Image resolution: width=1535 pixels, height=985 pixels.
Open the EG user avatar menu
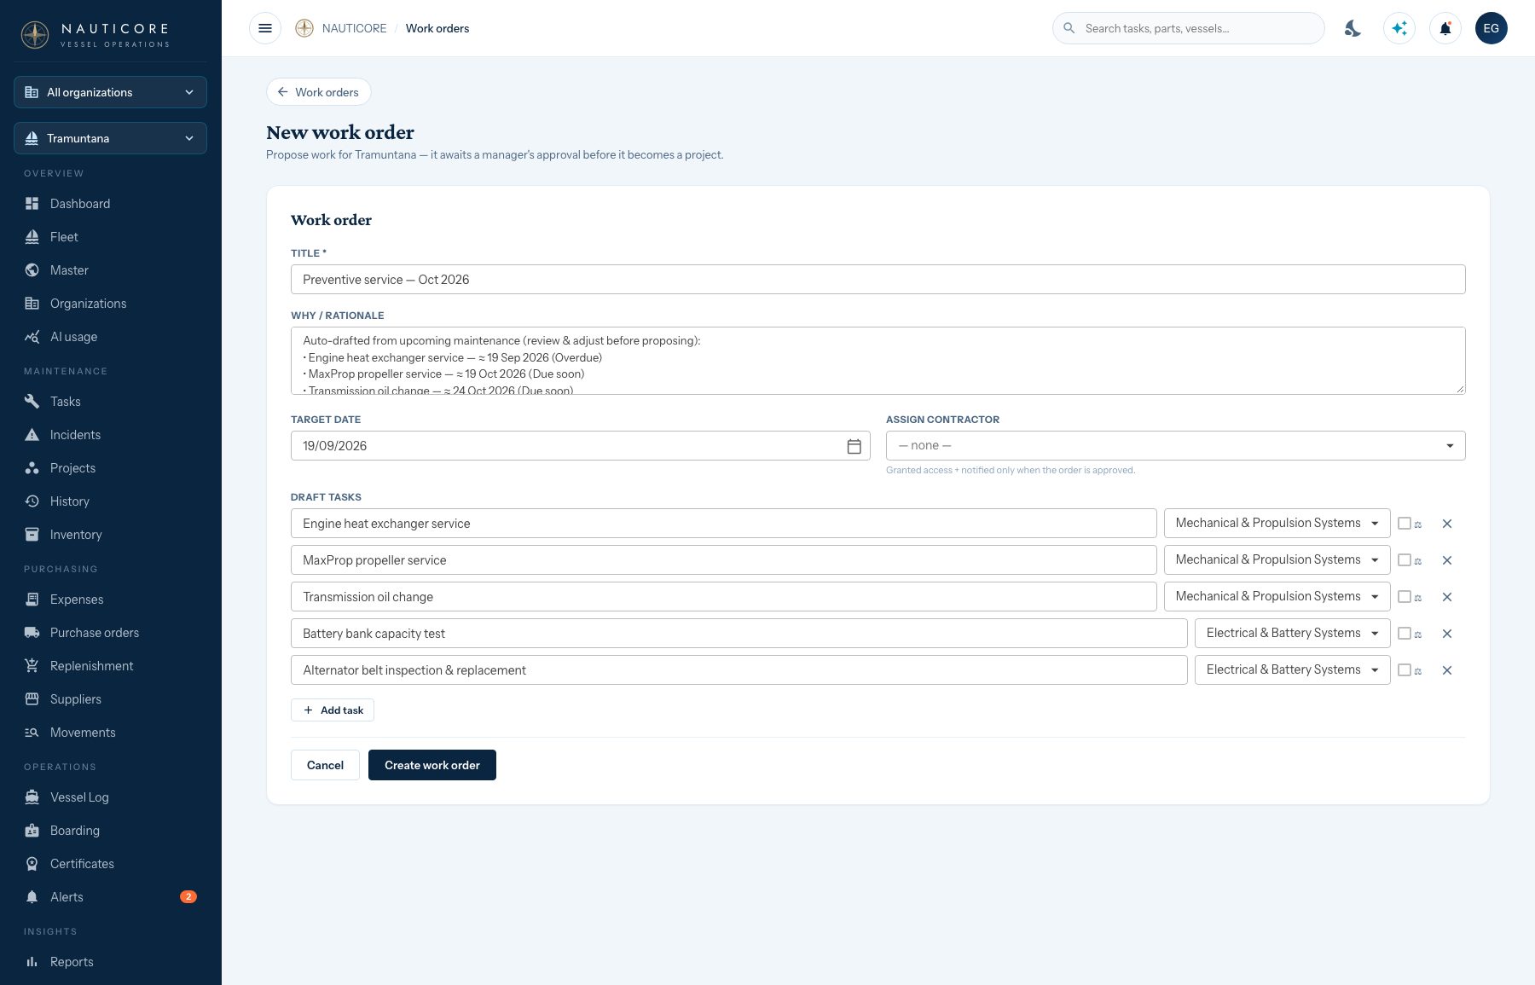1492,28
